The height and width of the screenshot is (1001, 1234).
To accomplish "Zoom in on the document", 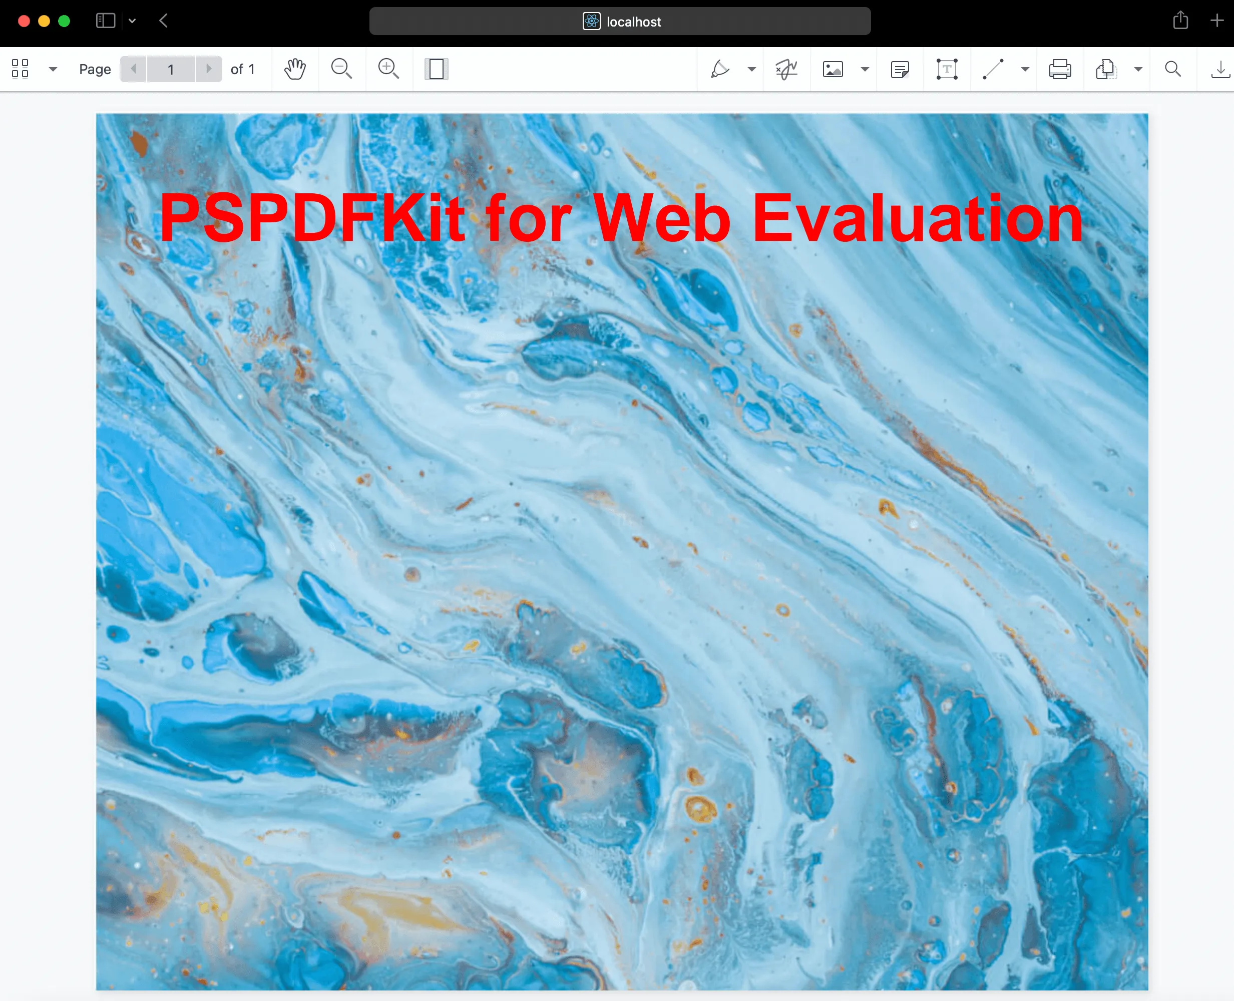I will 388,69.
